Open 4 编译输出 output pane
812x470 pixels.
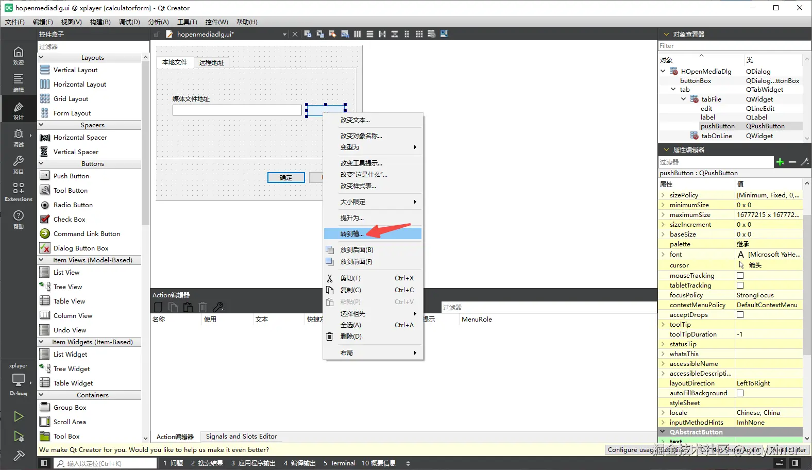click(299, 463)
